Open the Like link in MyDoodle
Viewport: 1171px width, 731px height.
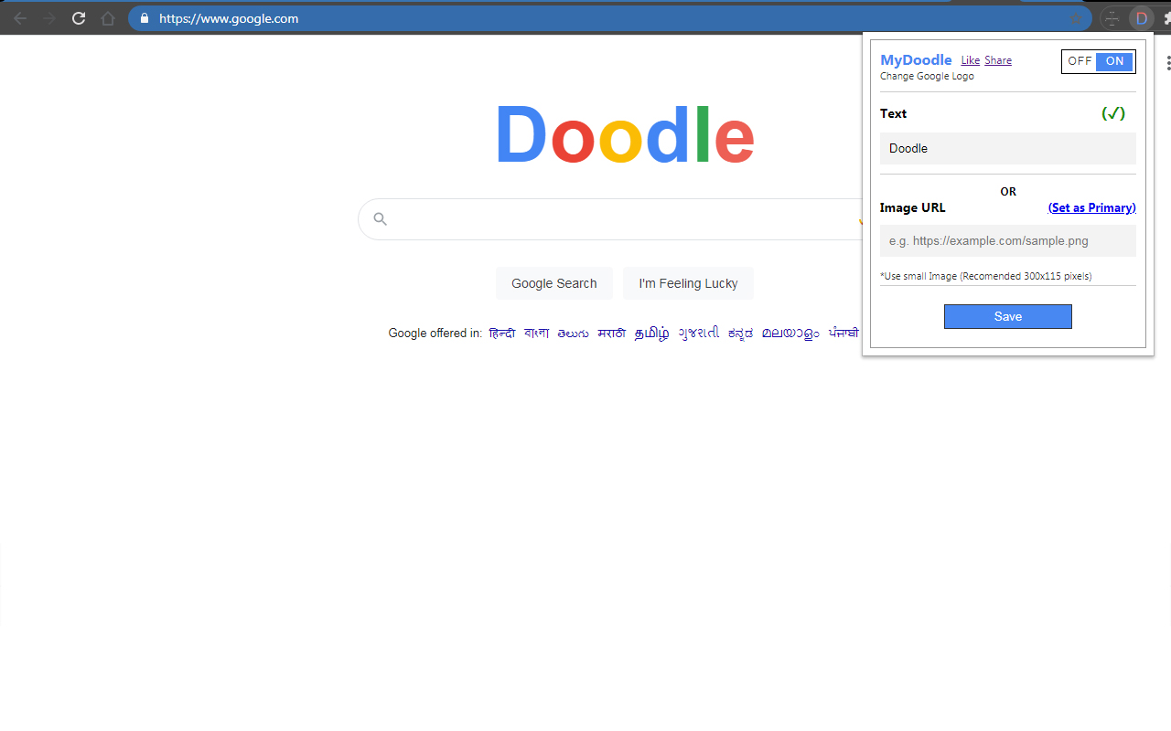(971, 59)
